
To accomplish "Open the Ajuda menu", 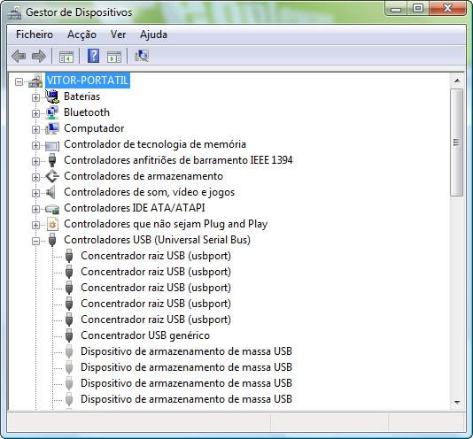I will [x=153, y=35].
